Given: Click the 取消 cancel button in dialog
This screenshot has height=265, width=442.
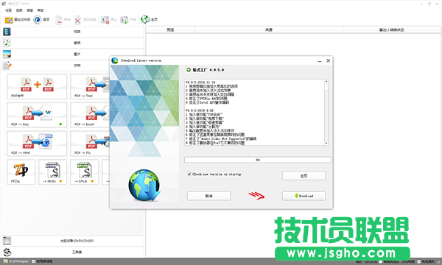Looking at the screenshot, I should 209,196.
